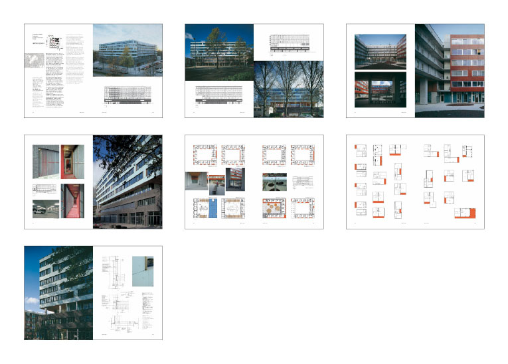Open the spread of rectangular courtyard floor plans

click(x=254, y=182)
